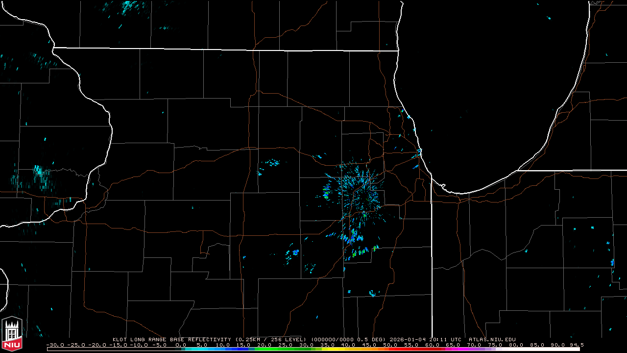Click the green echo south of the radar cluster
This screenshot has width=627, height=353.
point(376,248)
